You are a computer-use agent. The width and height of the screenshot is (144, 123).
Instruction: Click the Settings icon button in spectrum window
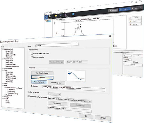tap(135, 24)
